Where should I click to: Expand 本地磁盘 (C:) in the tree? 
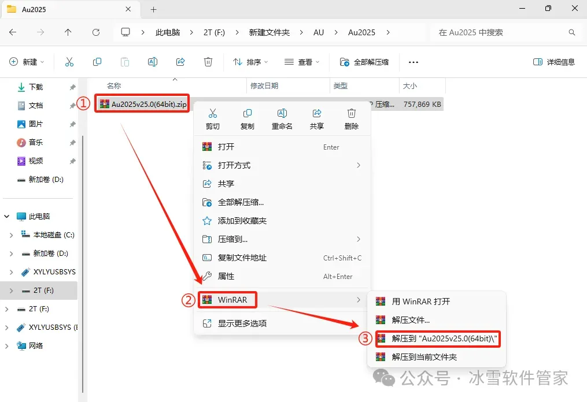pyautogui.click(x=11, y=235)
